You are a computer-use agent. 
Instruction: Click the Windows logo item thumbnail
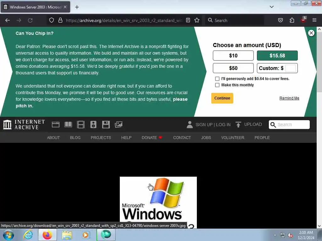click(158, 202)
